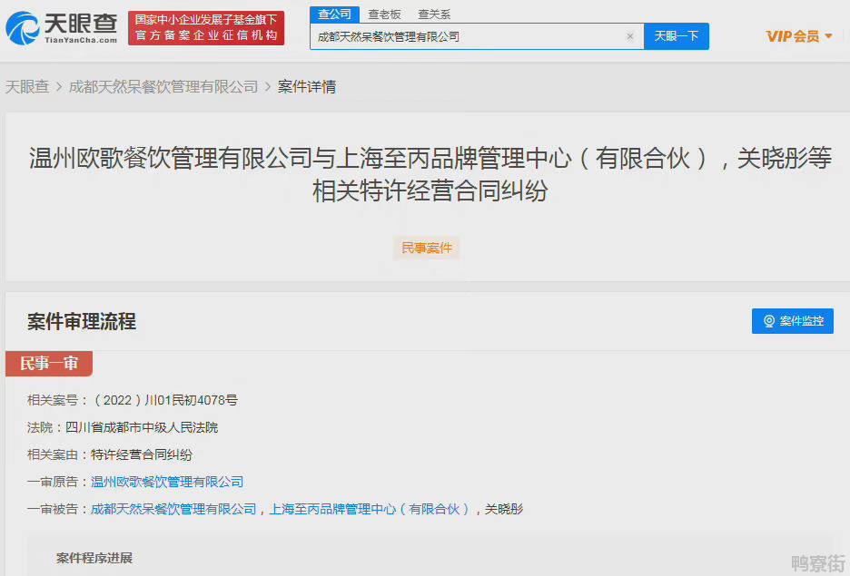This screenshot has width=850, height=576.
Task: Click the 民事案件 tag
Action: 427,248
